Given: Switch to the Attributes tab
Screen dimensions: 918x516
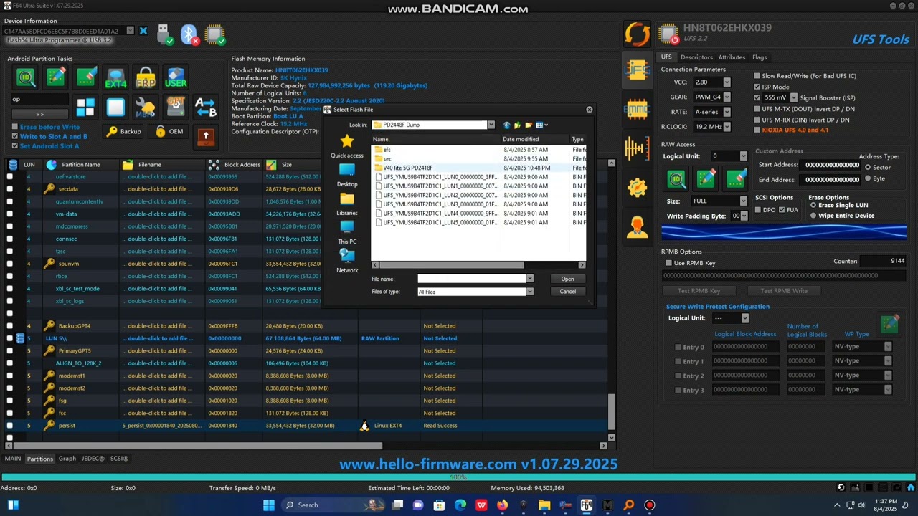Looking at the screenshot, I should pyautogui.click(x=732, y=57).
